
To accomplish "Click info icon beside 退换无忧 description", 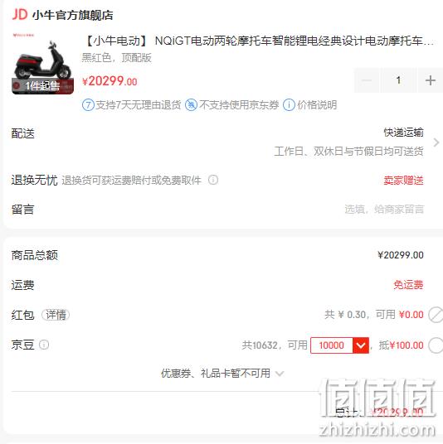I will coord(213,180).
